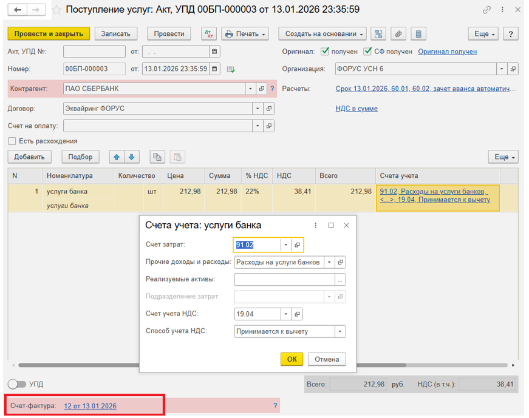529x418 pixels.
Task: Toggle the Оригинал получен checkbox
Action: pos(325,52)
